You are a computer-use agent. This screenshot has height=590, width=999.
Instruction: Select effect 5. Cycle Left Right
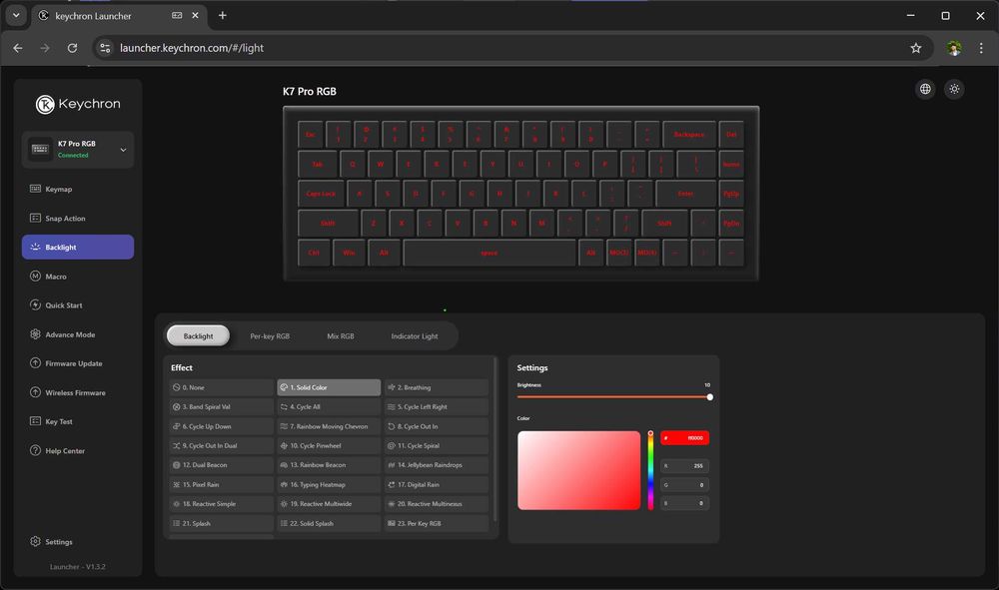coord(437,406)
